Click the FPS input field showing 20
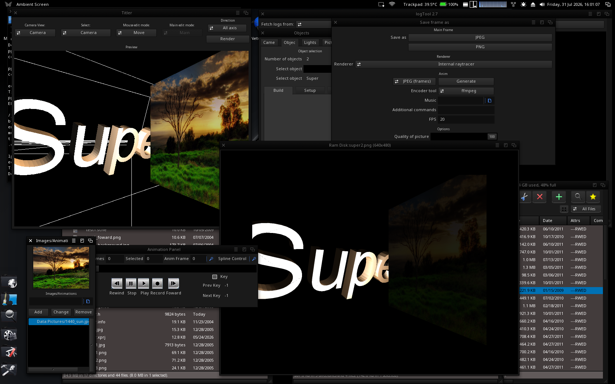This screenshot has height=384, width=615. (x=466, y=119)
